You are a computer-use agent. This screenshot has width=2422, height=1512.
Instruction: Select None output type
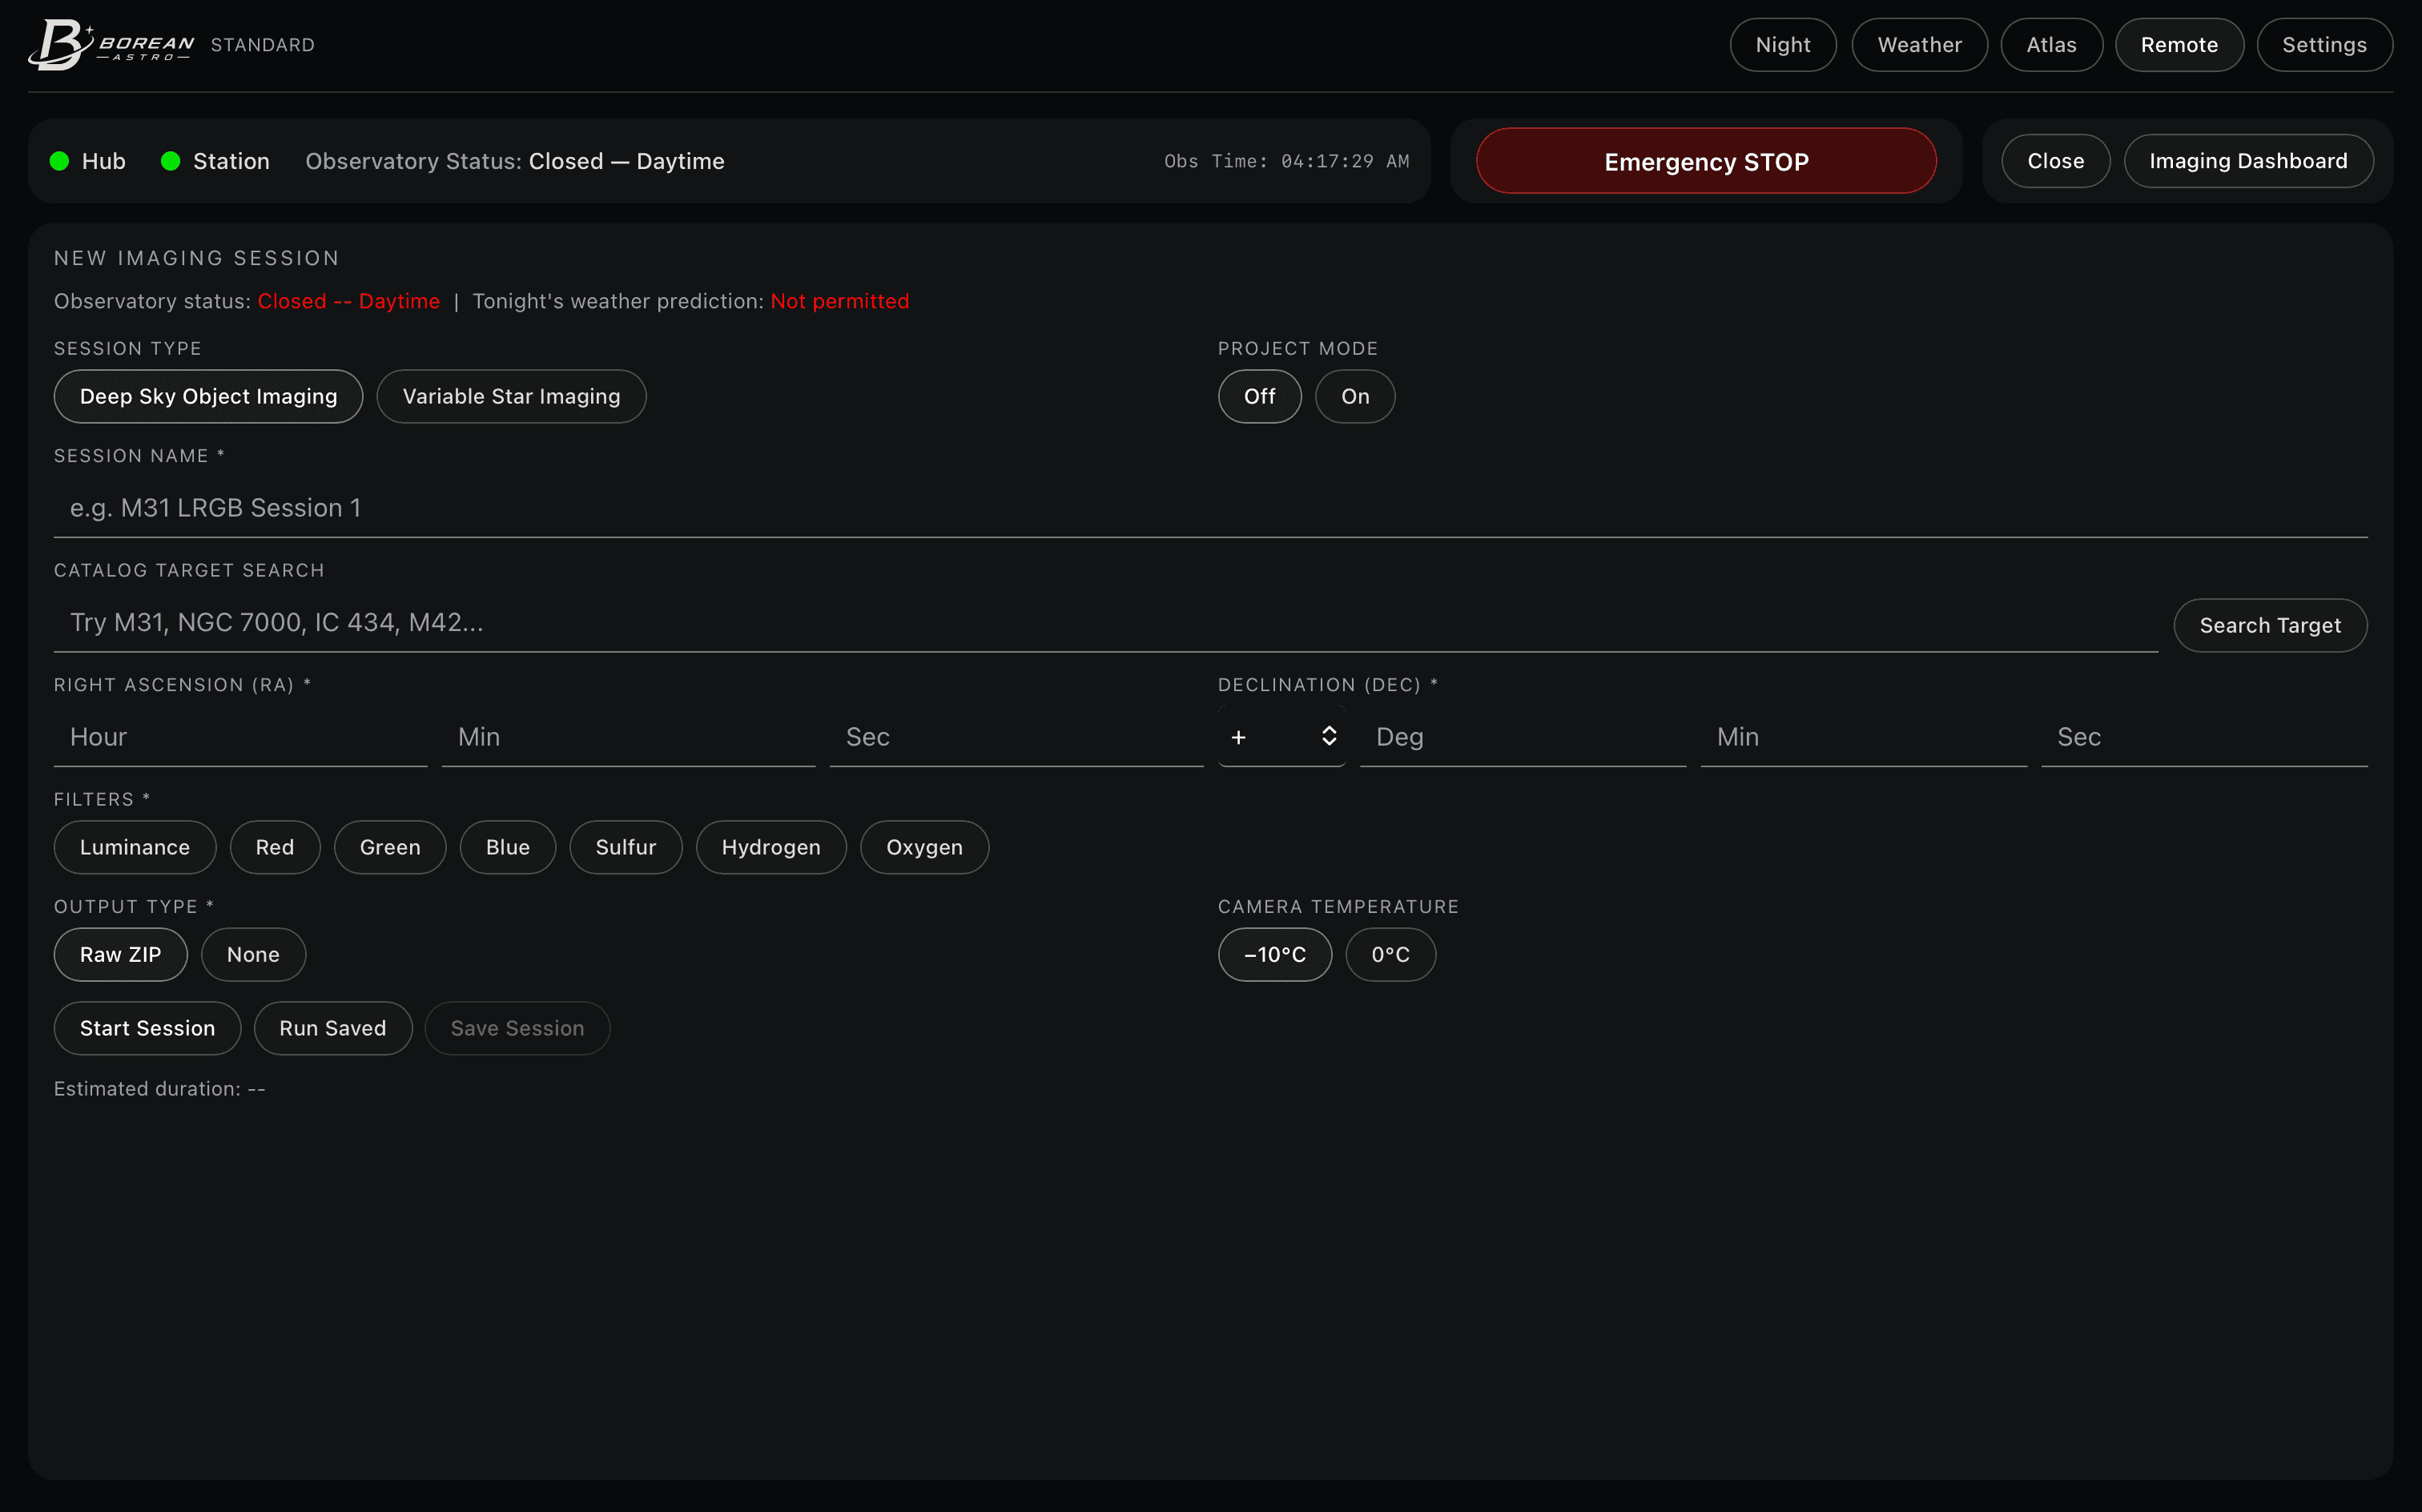253,955
